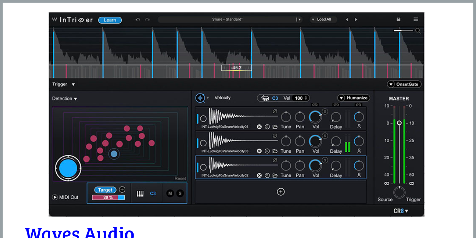Remove the INT-Ludwig70sSnareVelocity04 sample
This screenshot has height=238, width=476.
[259, 127]
